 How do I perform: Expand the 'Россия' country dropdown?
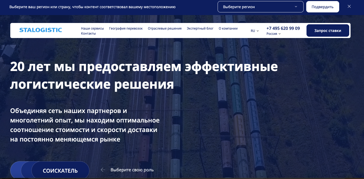(x=274, y=34)
